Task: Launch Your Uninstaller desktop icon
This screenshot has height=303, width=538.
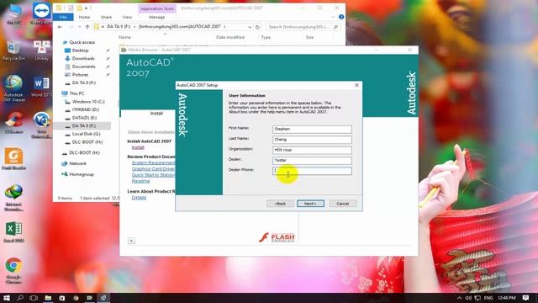Action: [41, 125]
